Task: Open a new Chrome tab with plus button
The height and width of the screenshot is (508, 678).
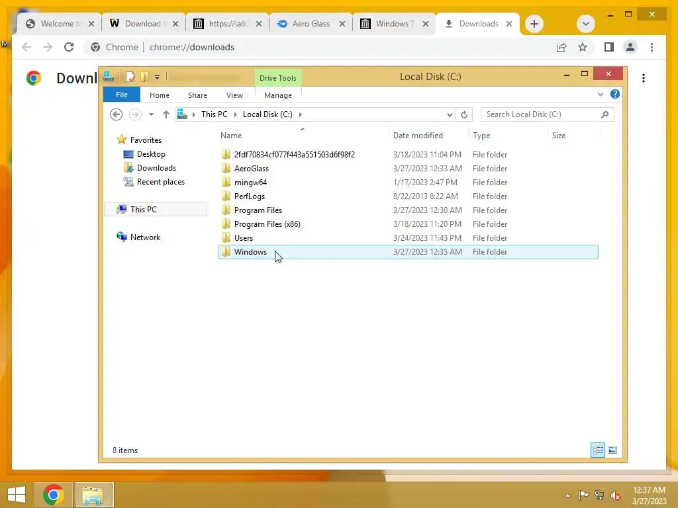Action: (534, 24)
